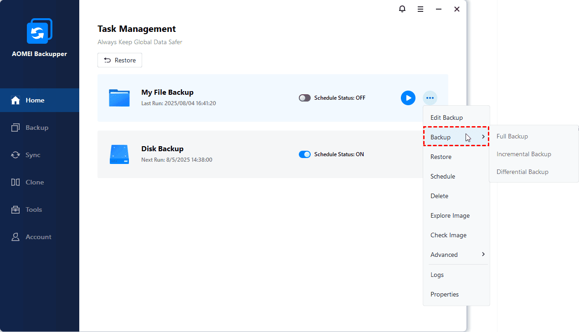Run My File Backup play button
This screenshot has height=332, width=579.
[408, 98]
